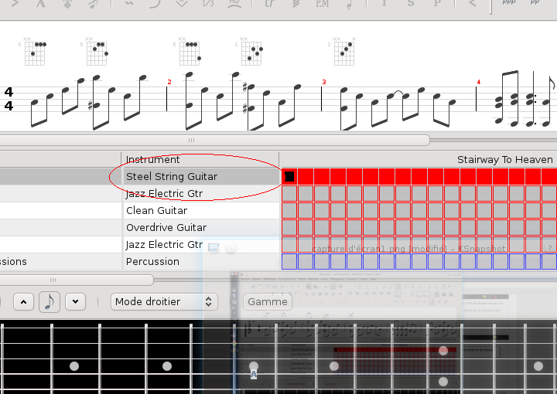Click the down-arrow duration button
The width and height of the screenshot is (557, 394).
(75, 302)
